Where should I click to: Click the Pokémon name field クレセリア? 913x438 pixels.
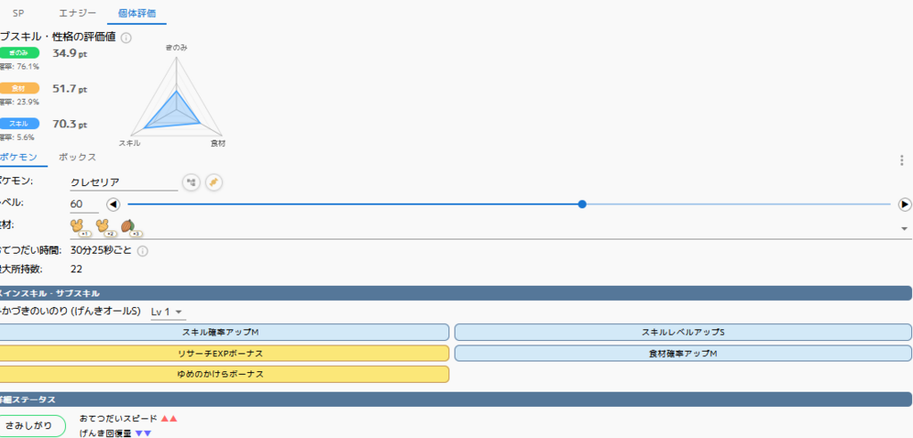124,182
